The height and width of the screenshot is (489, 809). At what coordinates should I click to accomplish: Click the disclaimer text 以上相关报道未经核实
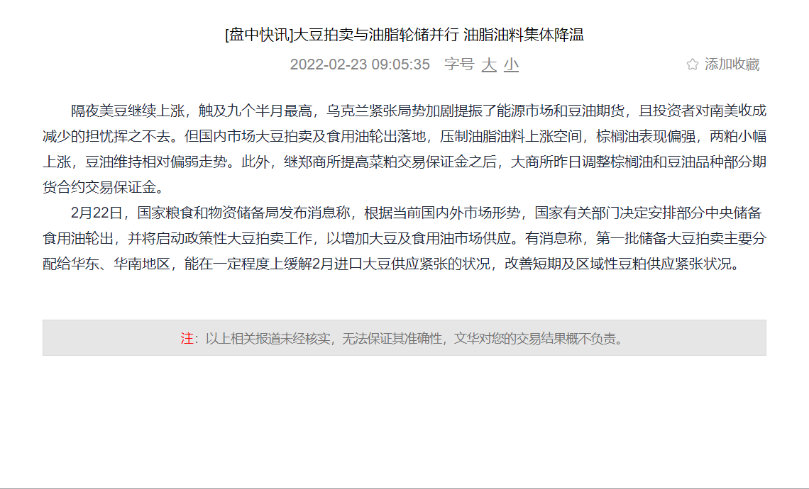[x=268, y=339]
